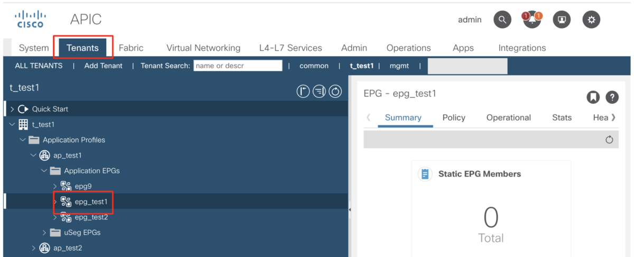This screenshot has height=257, width=634.
Task: Collapse the t_test1 tenant tree node
Action: (x=12, y=124)
